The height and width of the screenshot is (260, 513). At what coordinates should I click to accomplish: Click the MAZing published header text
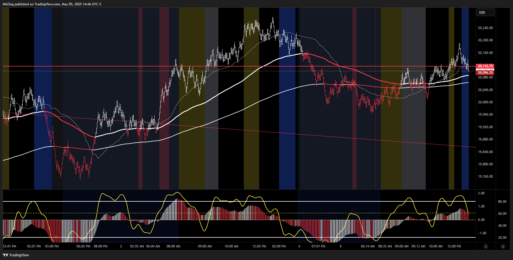pyautogui.click(x=52, y=4)
